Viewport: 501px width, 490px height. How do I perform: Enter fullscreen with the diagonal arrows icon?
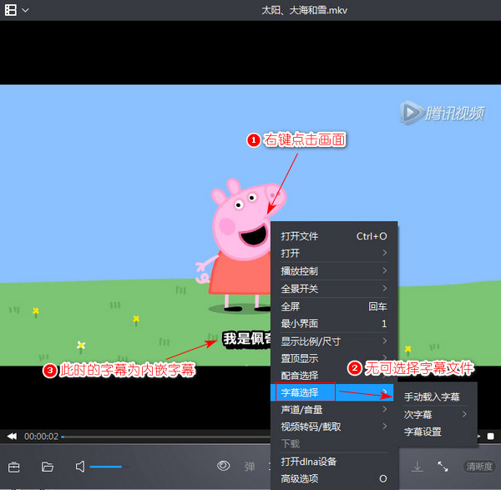(443, 467)
